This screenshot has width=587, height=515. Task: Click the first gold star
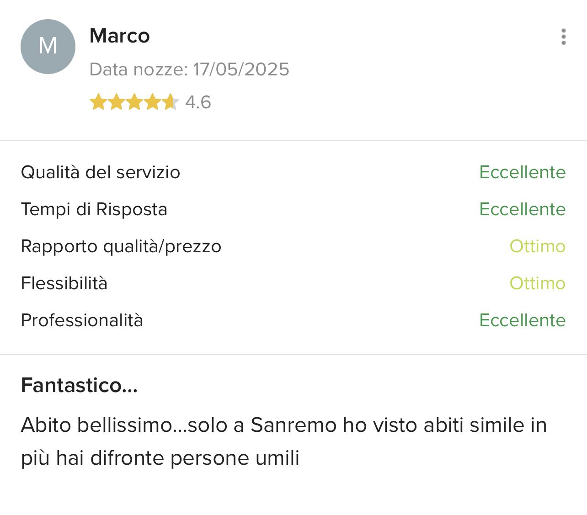click(98, 102)
